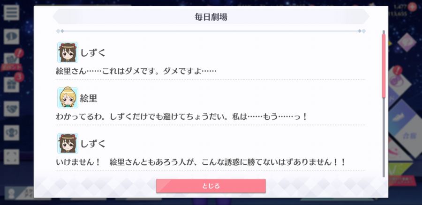The image size is (422, 205).
Task: Tap the plus icon beside the currency
Action: [412, 7]
